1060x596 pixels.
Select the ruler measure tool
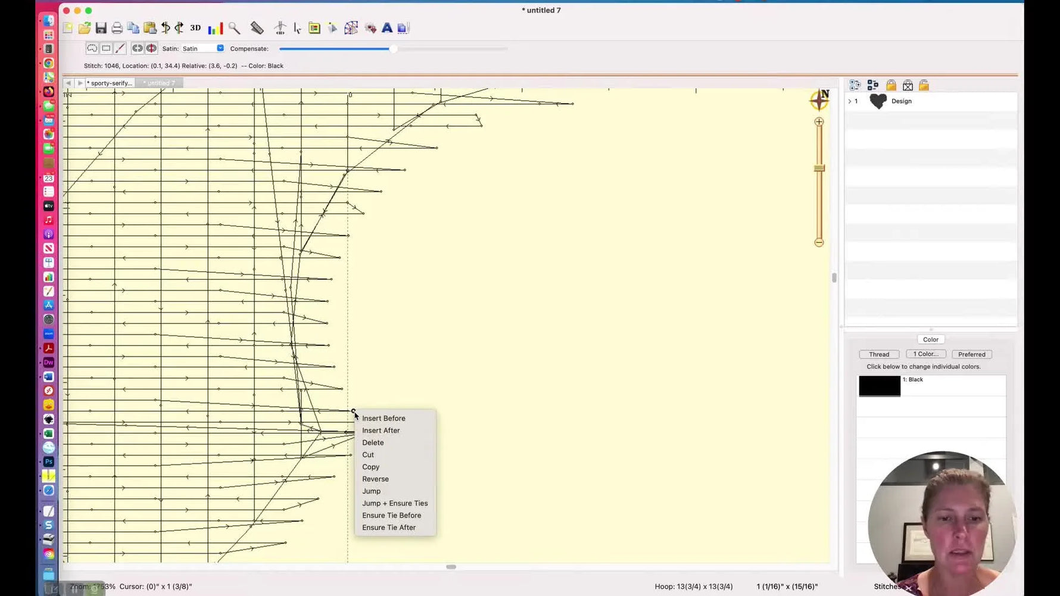[257, 28]
